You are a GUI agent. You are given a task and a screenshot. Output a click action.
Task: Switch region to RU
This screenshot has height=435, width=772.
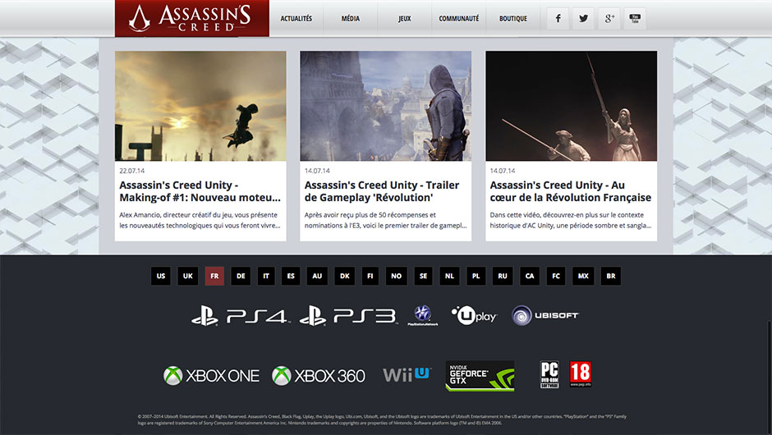pyautogui.click(x=503, y=276)
